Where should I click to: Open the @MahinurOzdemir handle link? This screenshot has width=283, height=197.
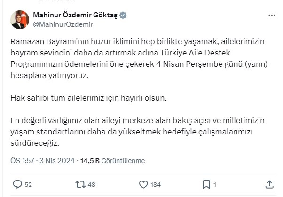click(x=63, y=24)
